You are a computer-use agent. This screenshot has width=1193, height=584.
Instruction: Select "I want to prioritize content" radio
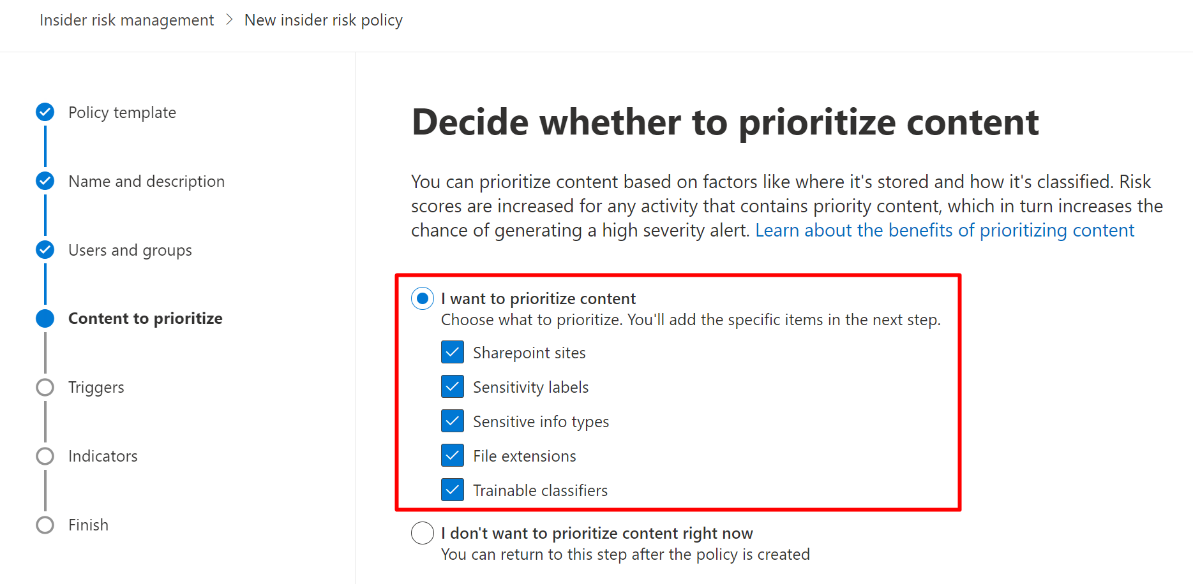point(423,298)
